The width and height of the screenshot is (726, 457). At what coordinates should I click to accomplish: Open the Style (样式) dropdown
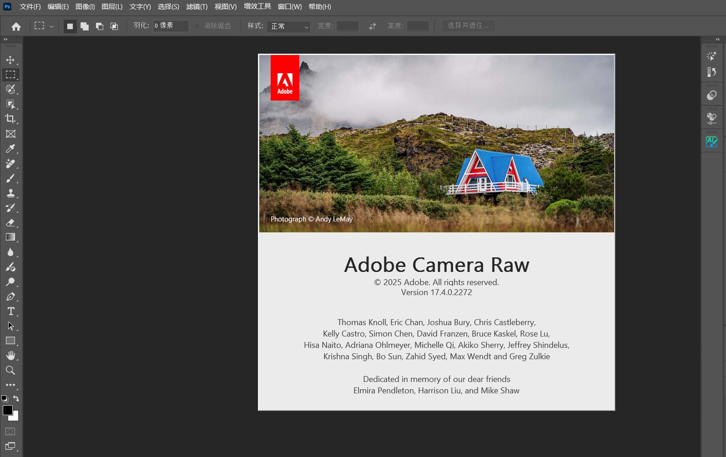click(x=288, y=26)
